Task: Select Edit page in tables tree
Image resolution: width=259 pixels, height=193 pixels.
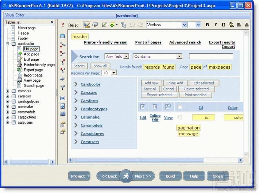Action: point(31,59)
